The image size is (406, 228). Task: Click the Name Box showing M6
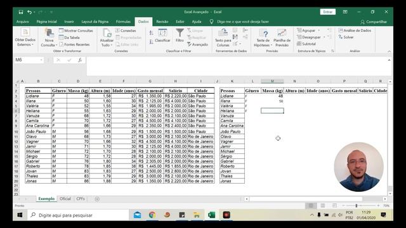pos(27,60)
